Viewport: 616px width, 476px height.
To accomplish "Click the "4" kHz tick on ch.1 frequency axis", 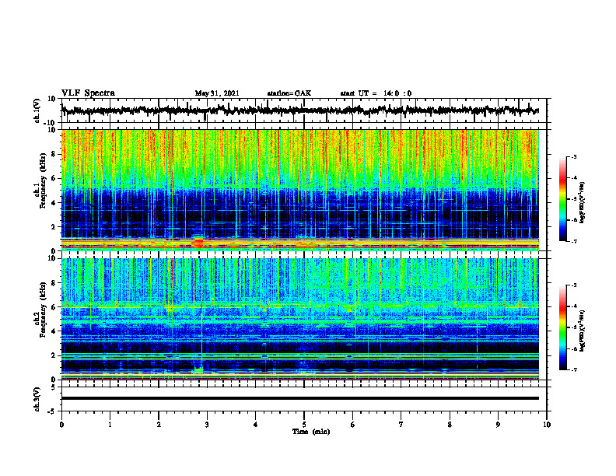I will (54, 203).
